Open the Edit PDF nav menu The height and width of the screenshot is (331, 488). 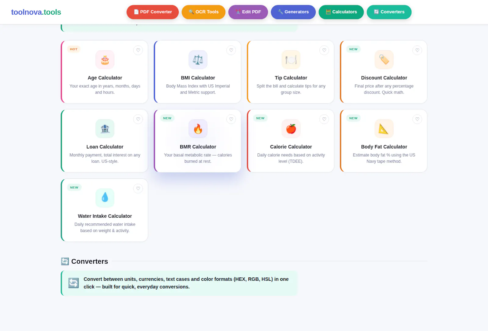click(x=248, y=12)
